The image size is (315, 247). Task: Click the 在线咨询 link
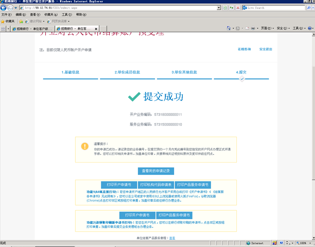(x=244, y=49)
